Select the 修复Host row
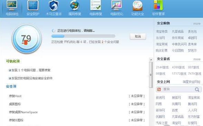The width and height of the screenshot is (203, 126). [x=77, y=96]
